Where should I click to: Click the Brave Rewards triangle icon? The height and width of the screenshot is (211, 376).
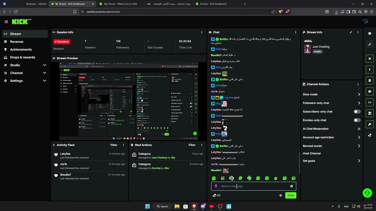pos(288,12)
